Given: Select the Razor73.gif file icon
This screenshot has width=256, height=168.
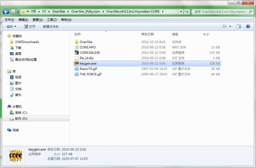Looking at the screenshot, I should [76, 69].
